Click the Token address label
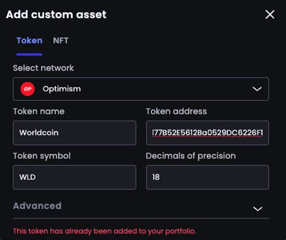This screenshot has width=286, height=240. click(176, 111)
